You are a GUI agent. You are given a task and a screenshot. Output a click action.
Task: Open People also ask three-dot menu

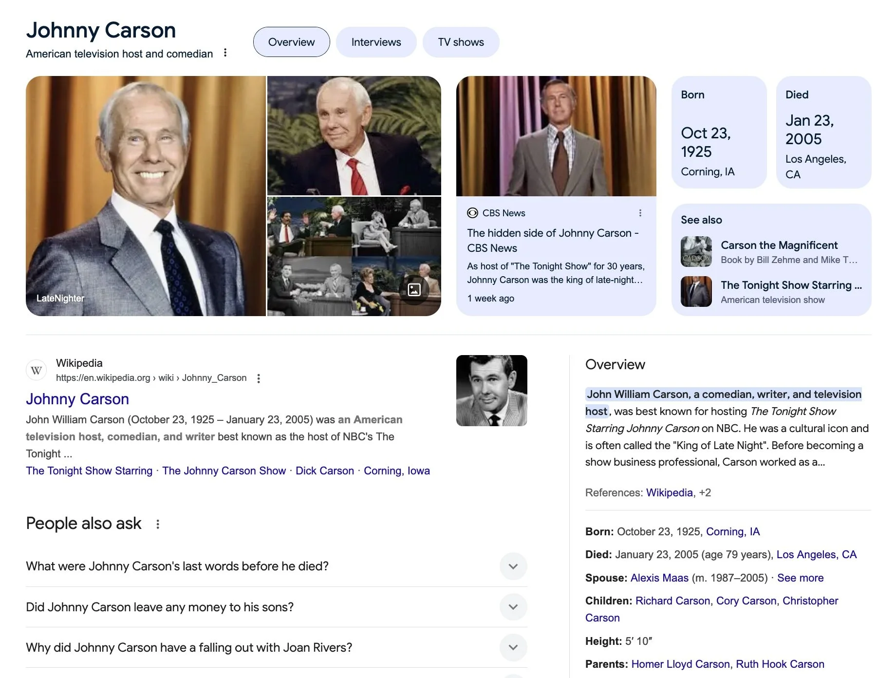(x=157, y=524)
